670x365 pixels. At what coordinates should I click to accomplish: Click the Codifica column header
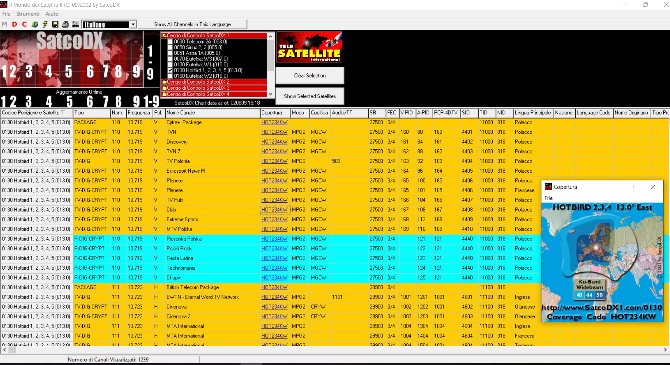320,113
